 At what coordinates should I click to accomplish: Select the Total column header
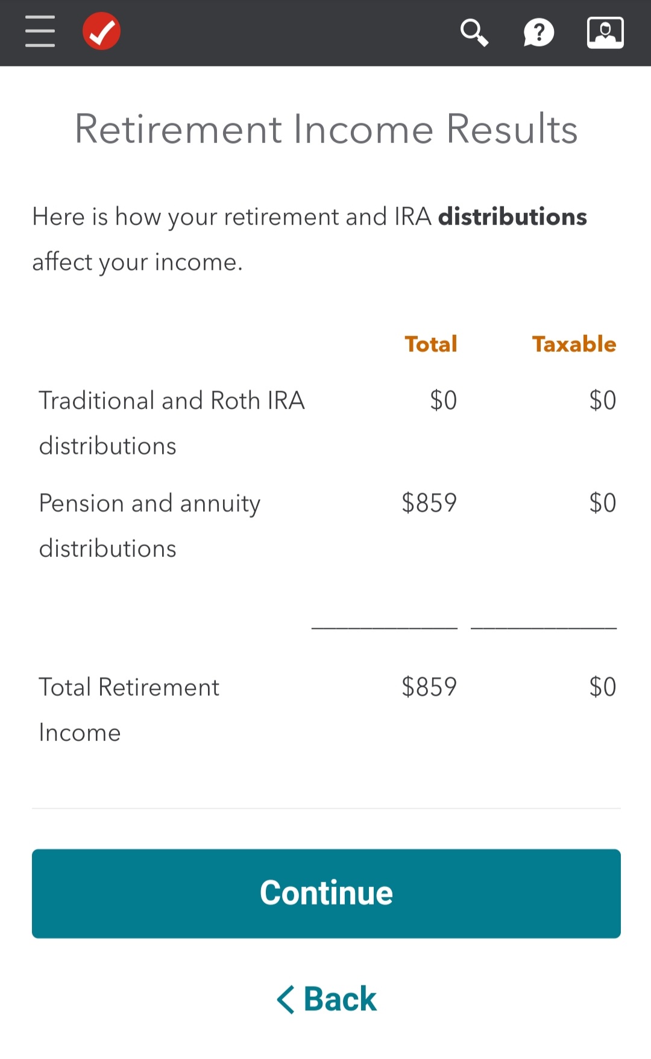point(430,344)
